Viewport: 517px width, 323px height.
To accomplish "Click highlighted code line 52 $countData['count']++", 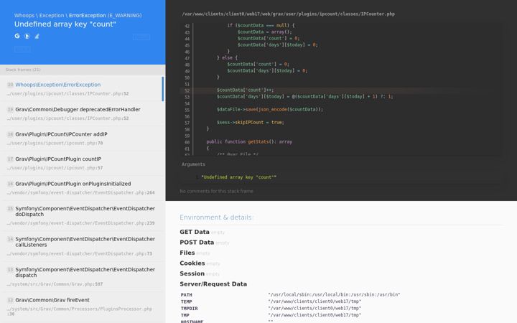I will point(245,90).
